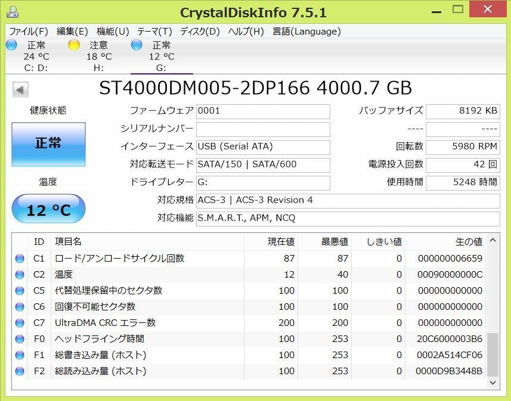Click the CrystalDiskInfo app icon in title bar
511x401 pixels.
point(13,12)
